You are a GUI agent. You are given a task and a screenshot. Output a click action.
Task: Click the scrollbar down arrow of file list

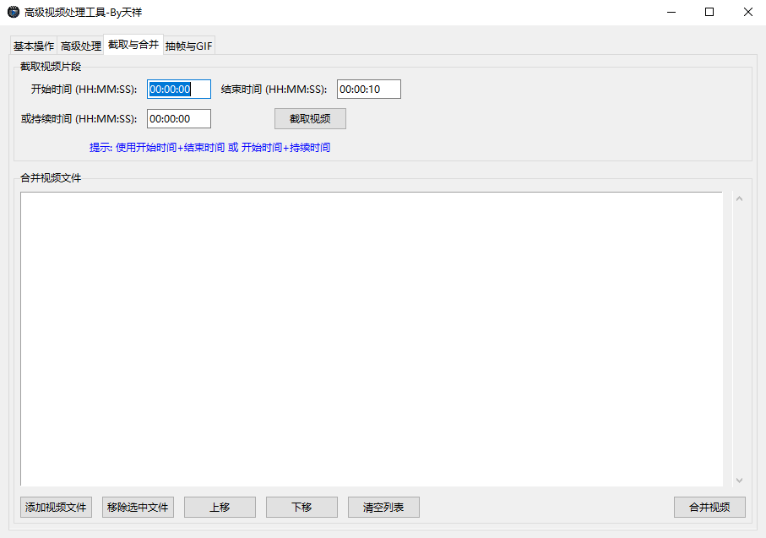(740, 481)
